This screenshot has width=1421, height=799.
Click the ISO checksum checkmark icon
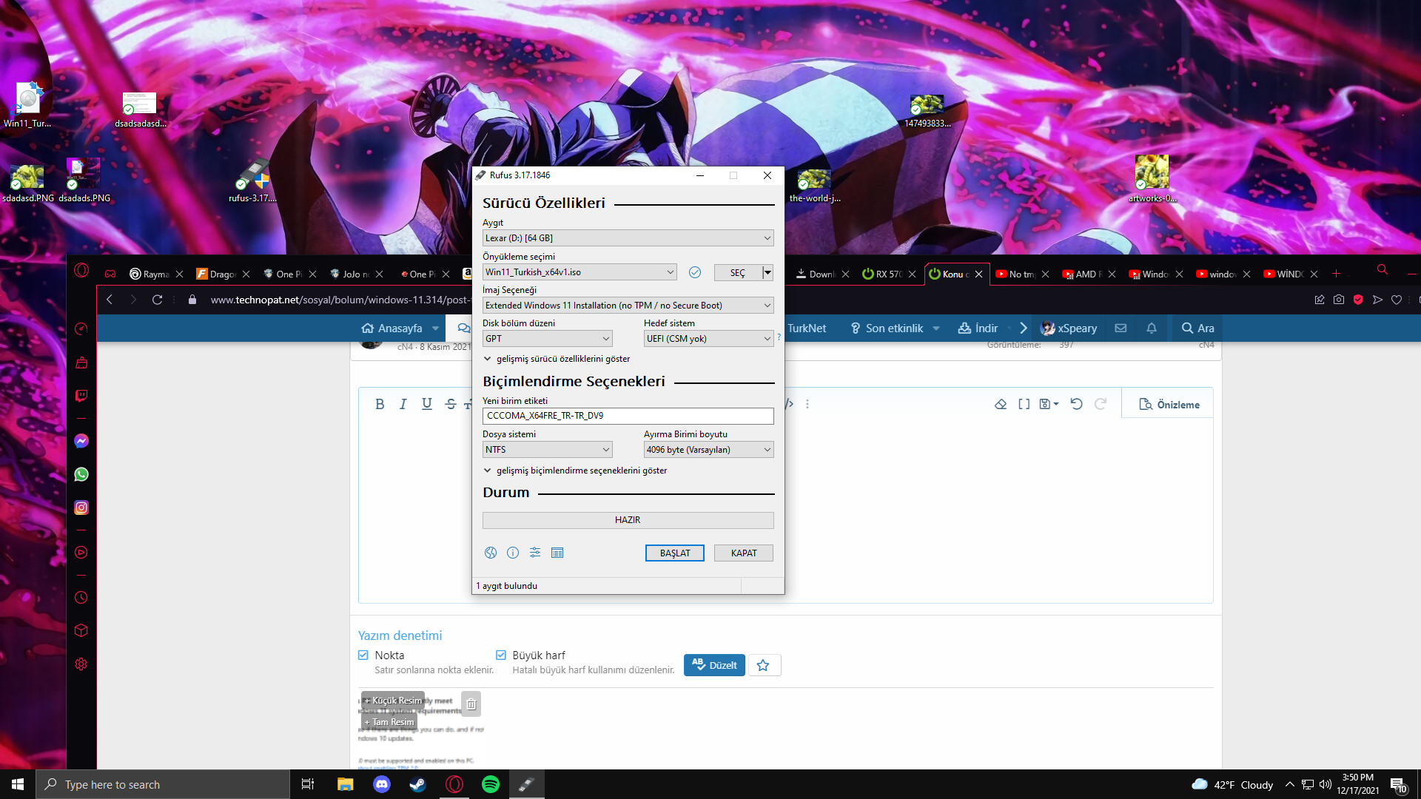coord(695,272)
